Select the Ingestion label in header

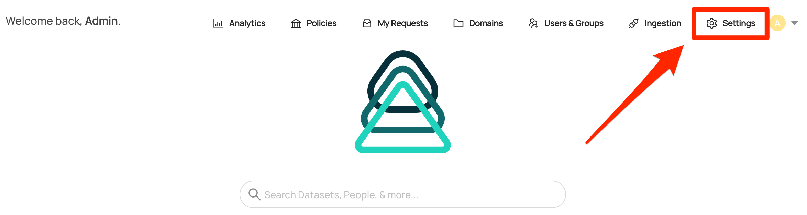point(663,23)
